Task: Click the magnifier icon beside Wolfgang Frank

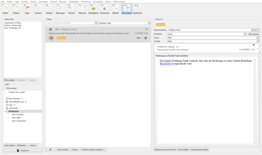Action: click(255, 30)
